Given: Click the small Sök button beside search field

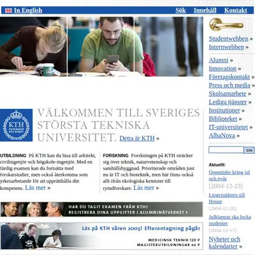Looking at the screenshot, I should point(249,150).
